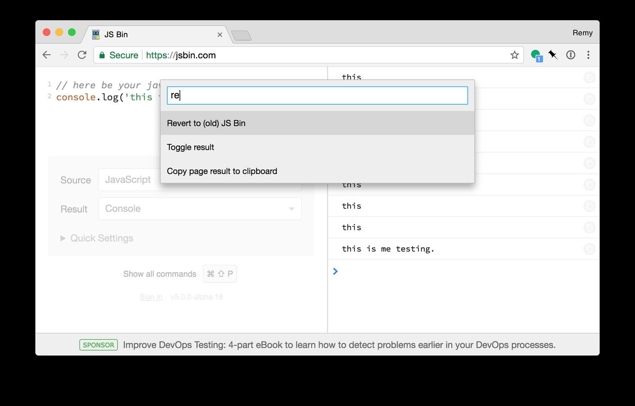Screen dimensions: 635x406
Task: Open the Source JavaScript dropdown
Action: click(200, 180)
